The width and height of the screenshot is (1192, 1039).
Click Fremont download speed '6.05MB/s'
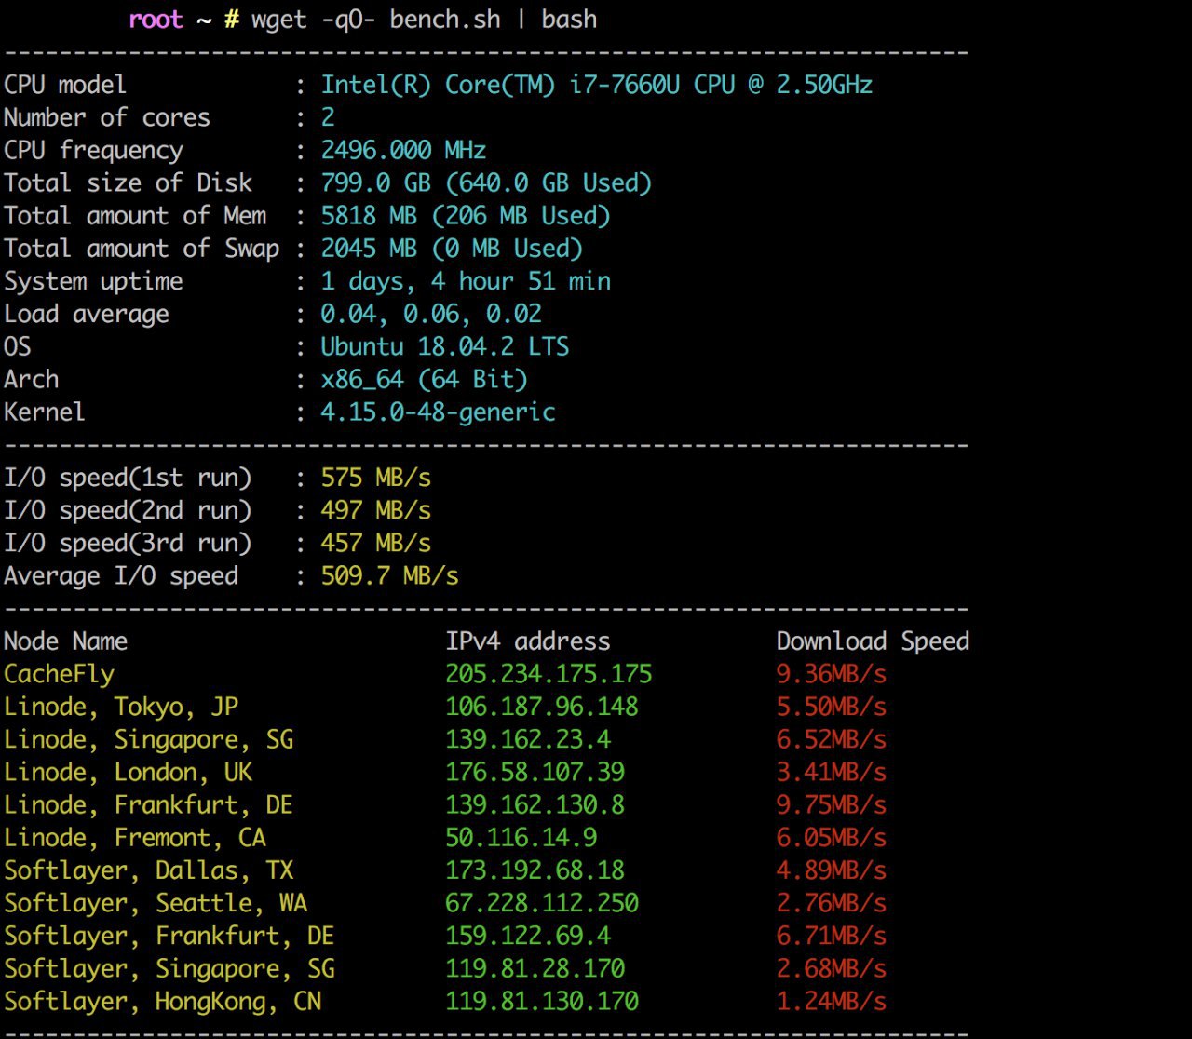(832, 837)
